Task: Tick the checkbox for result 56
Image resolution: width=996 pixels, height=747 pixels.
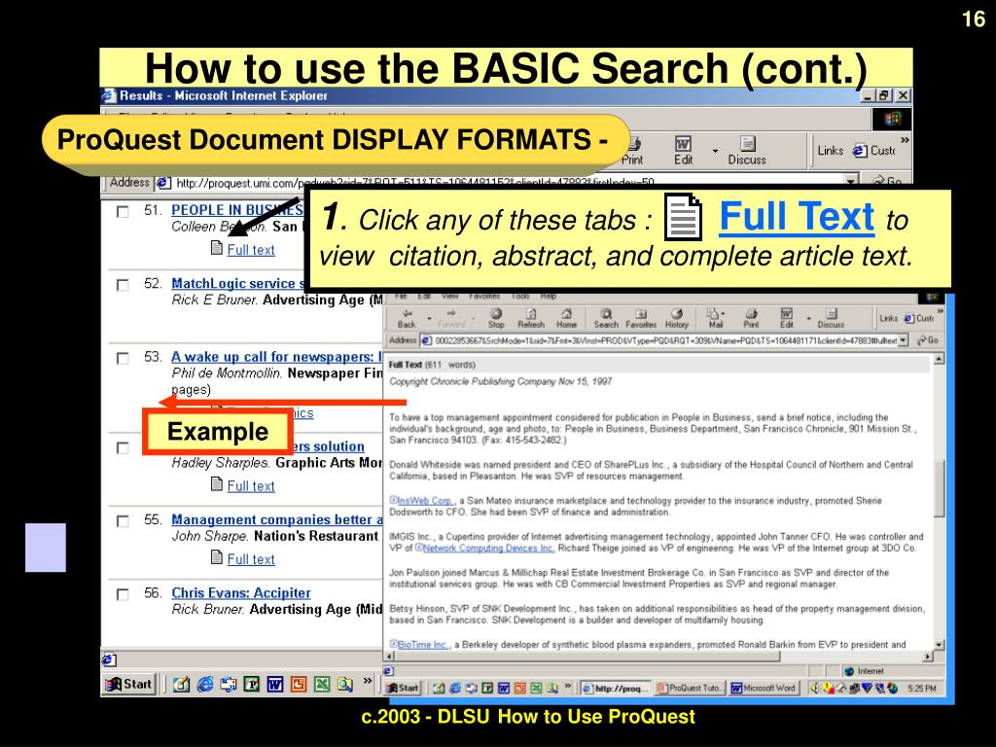Action: coord(123,594)
